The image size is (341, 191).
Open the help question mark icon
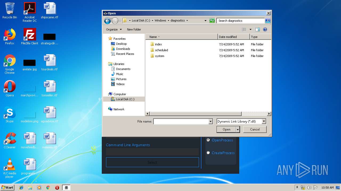pos(265,29)
